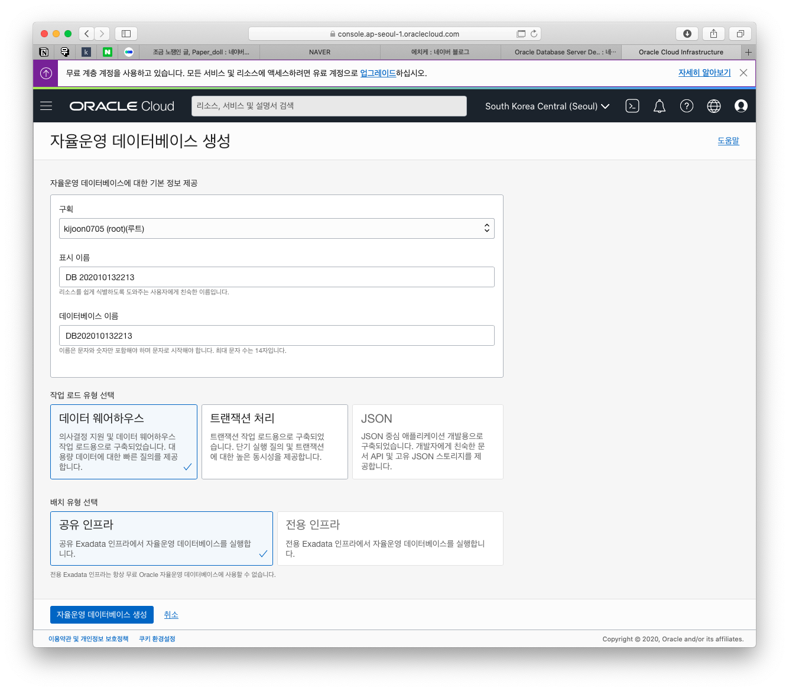Dismiss the free tier banner
The height and width of the screenshot is (691, 789).
pos(743,73)
